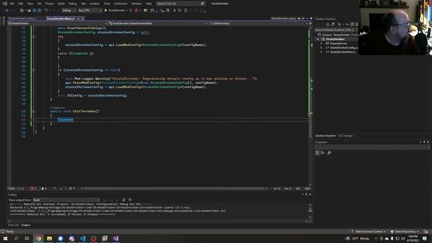The image size is (432, 243).
Task: Collapse the try block outlining toggle
Action: [x=34, y=36]
